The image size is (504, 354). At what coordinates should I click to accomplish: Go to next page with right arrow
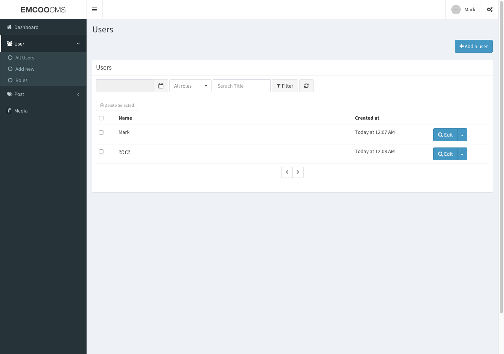pyautogui.click(x=298, y=172)
